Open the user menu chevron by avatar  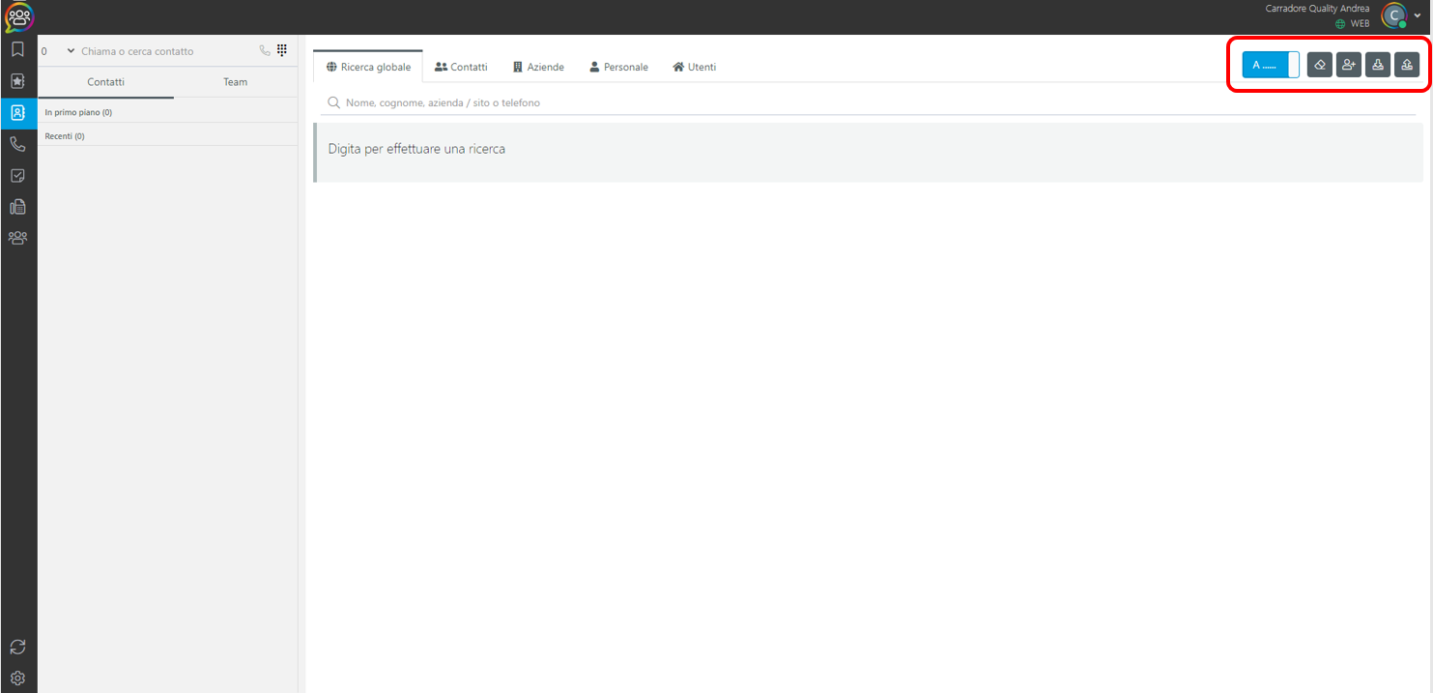click(1418, 15)
